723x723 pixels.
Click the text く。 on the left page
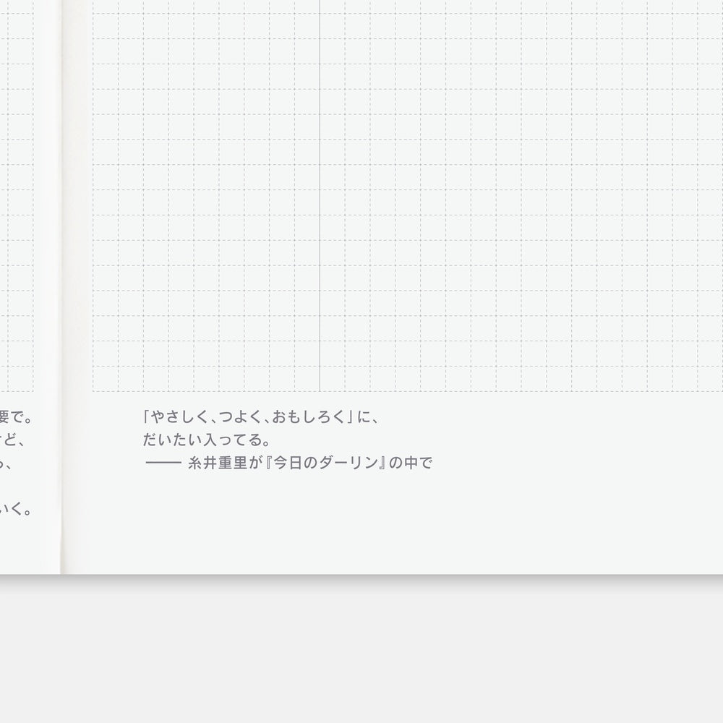click(21, 510)
